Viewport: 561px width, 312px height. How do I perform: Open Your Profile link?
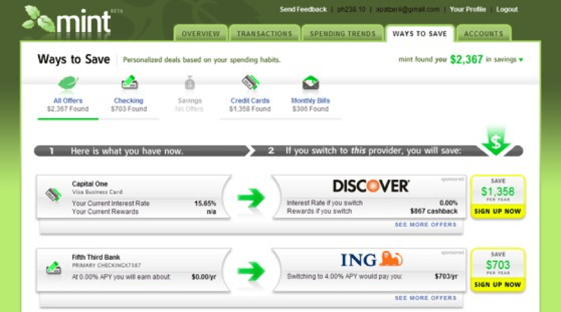468,10
